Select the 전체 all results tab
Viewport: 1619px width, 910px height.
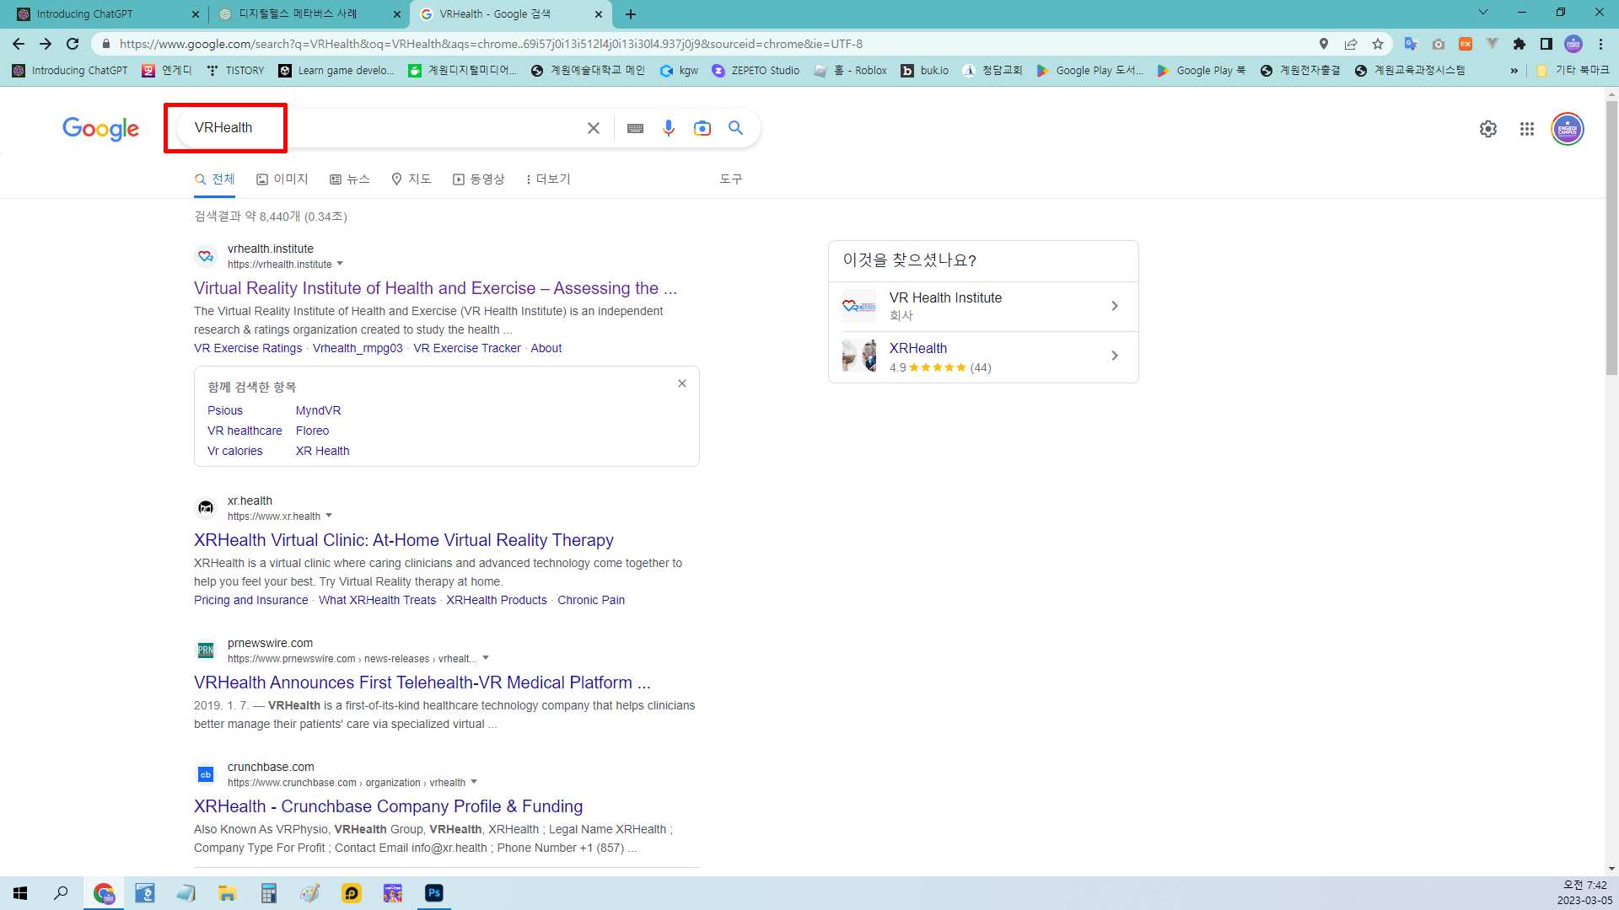pyautogui.click(x=215, y=179)
